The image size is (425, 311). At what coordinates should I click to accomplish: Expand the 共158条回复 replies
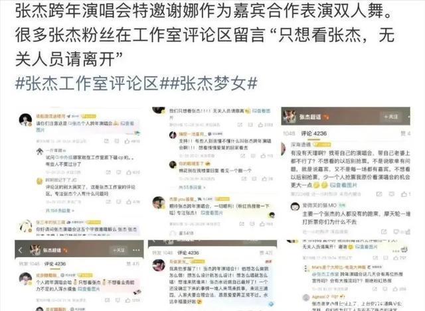click(60, 210)
